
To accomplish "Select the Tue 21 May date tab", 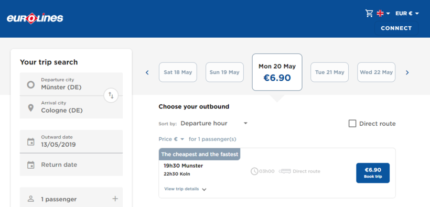I will tap(329, 72).
